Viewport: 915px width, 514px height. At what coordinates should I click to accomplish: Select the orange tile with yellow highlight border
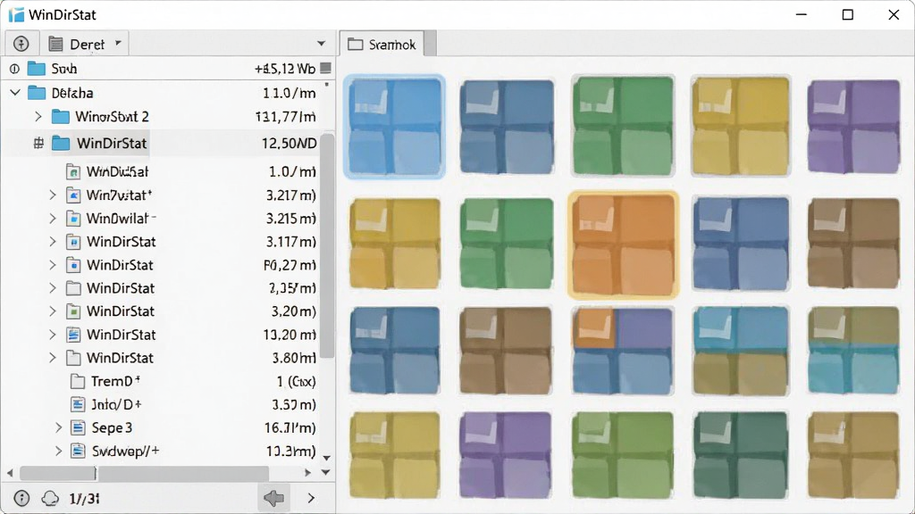pos(623,245)
